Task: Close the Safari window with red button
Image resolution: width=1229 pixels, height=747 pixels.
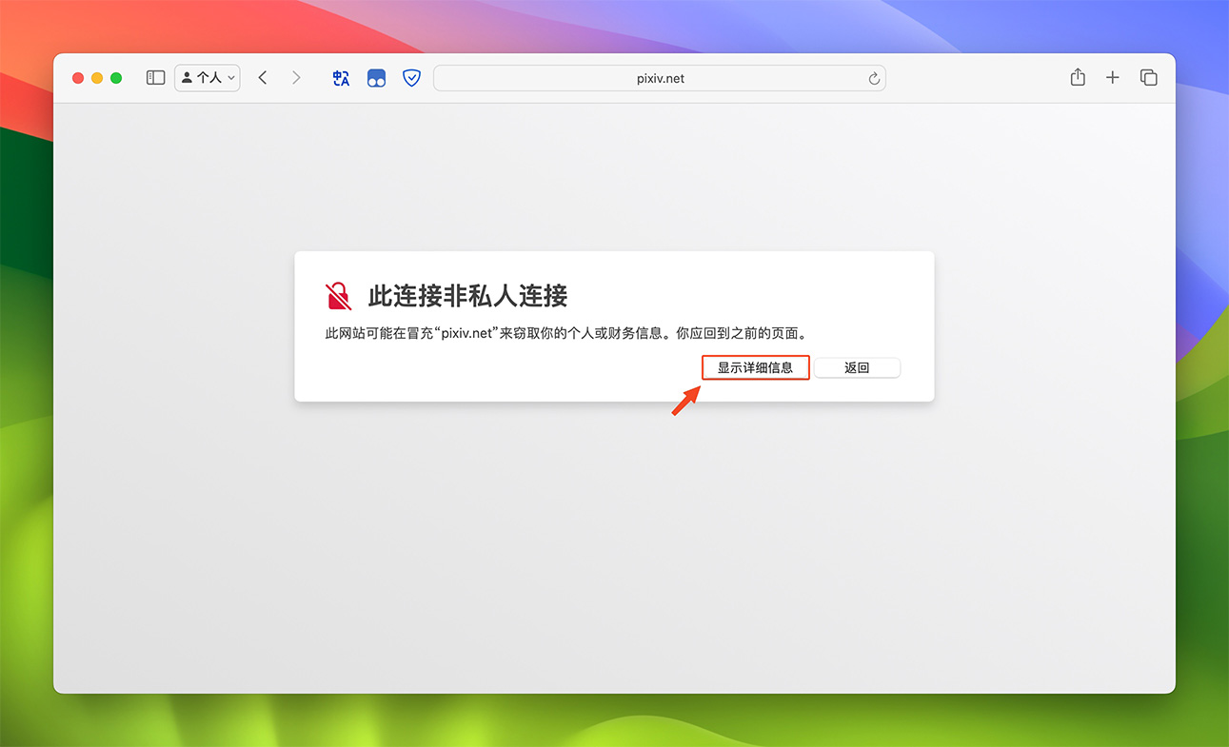Action: 78,78
